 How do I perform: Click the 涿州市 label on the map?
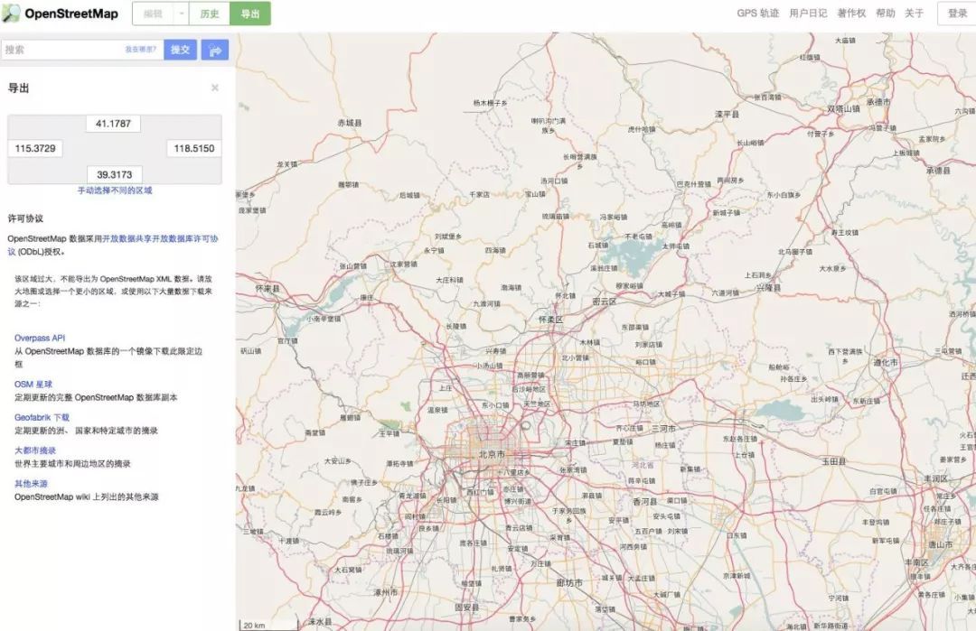385,592
